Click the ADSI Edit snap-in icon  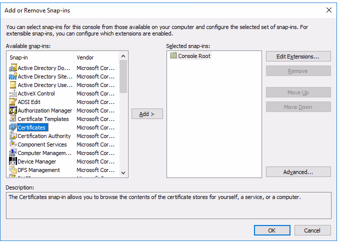(x=13, y=102)
